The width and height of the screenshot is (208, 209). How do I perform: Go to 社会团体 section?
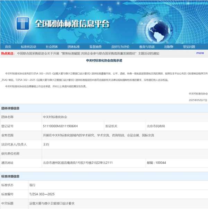pyautogui.click(x=52, y=47)
